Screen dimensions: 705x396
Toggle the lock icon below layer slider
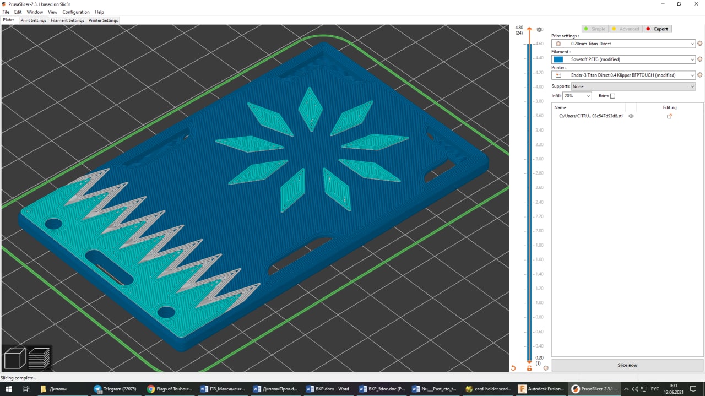529,368
